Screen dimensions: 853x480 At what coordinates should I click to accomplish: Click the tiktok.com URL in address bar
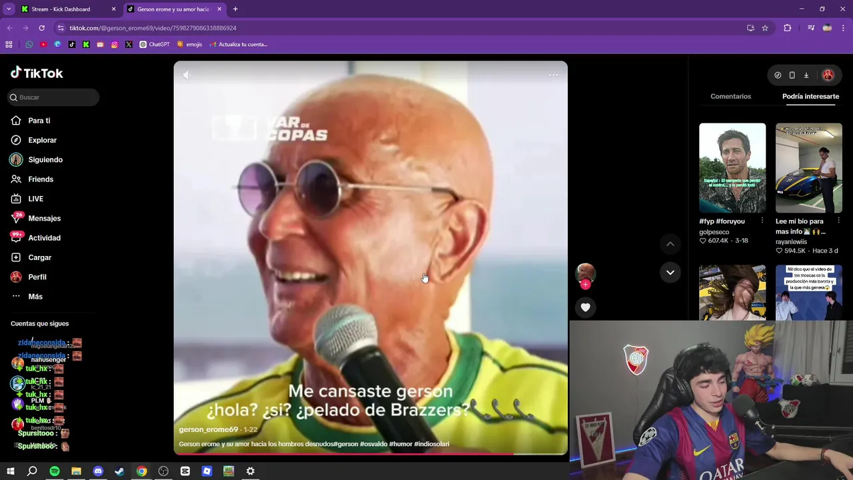click(x=153, y=28)
